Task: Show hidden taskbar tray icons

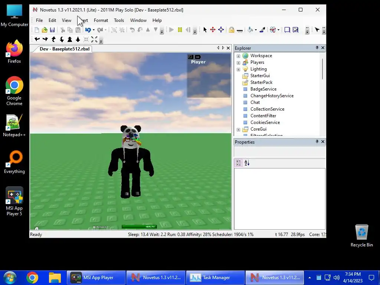Action: click(309, 278)
